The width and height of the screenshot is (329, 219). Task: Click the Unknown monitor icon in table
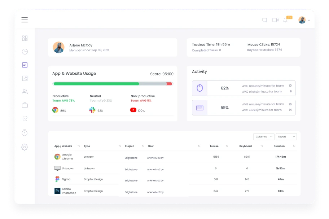click(57, 168)
